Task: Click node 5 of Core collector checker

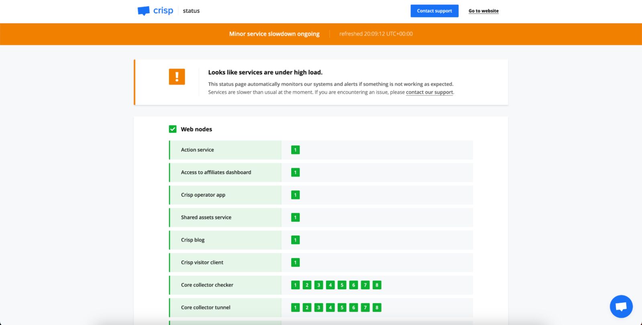Action: click(342, 285)
